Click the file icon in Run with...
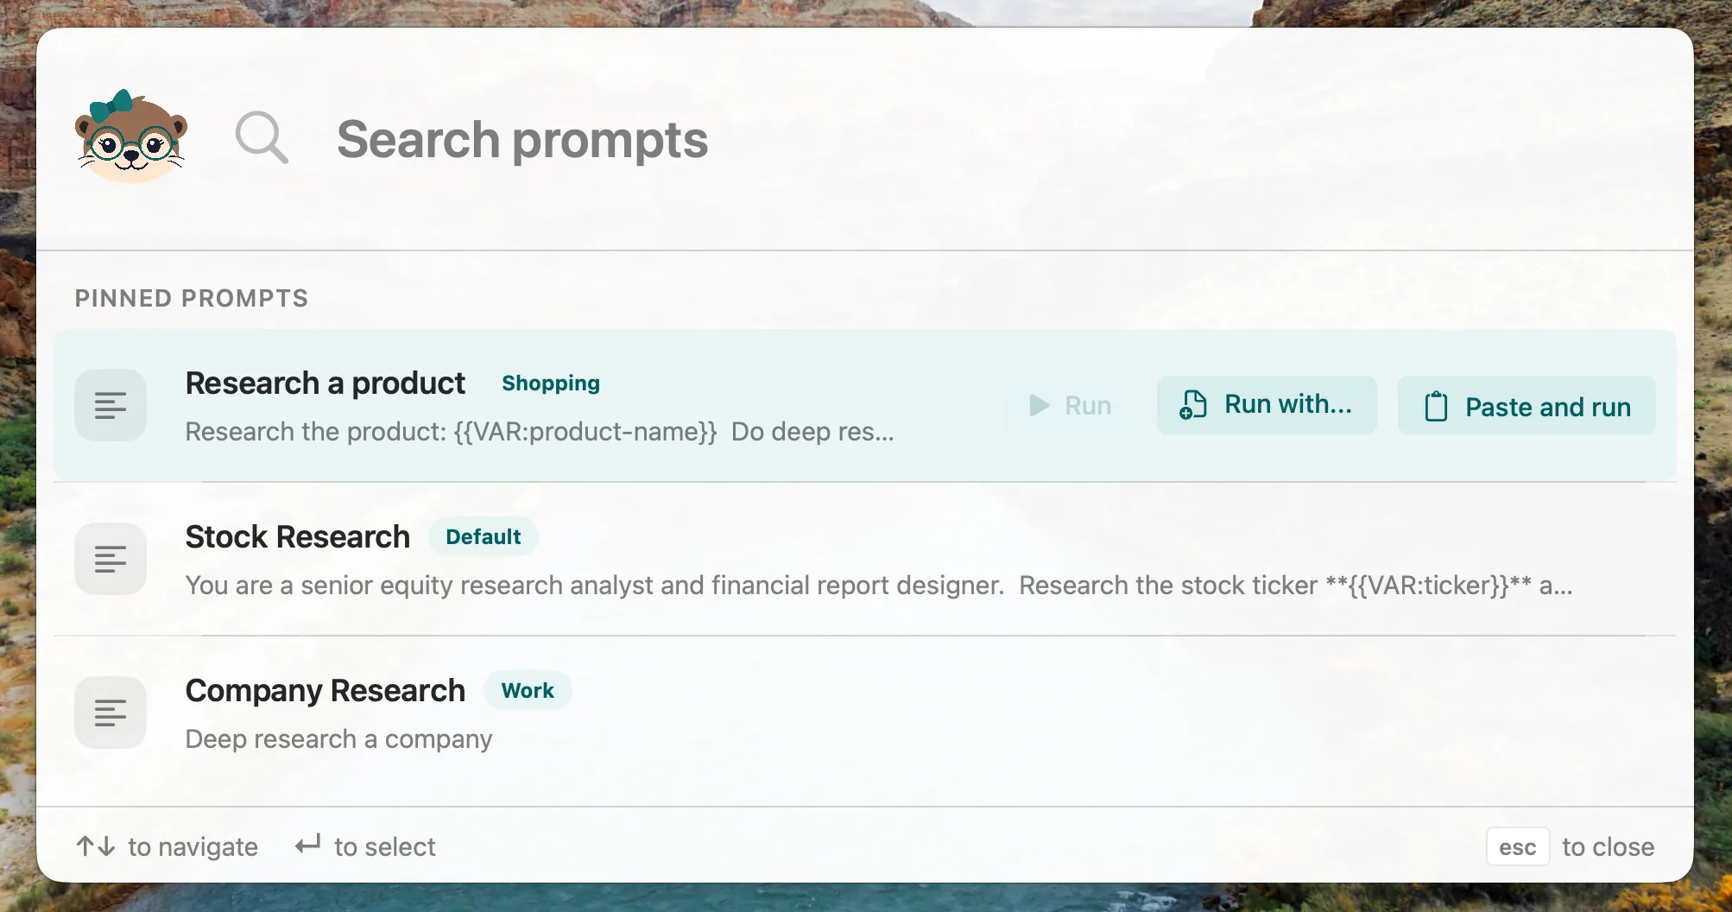The image size is (1732, 912). click(1193, 404)
